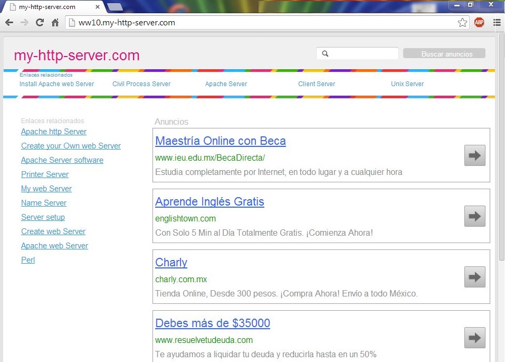Viewport: 505px width, 362px height.
Task: Close the my-http-server.com tab
Action: tap(97, 6)
